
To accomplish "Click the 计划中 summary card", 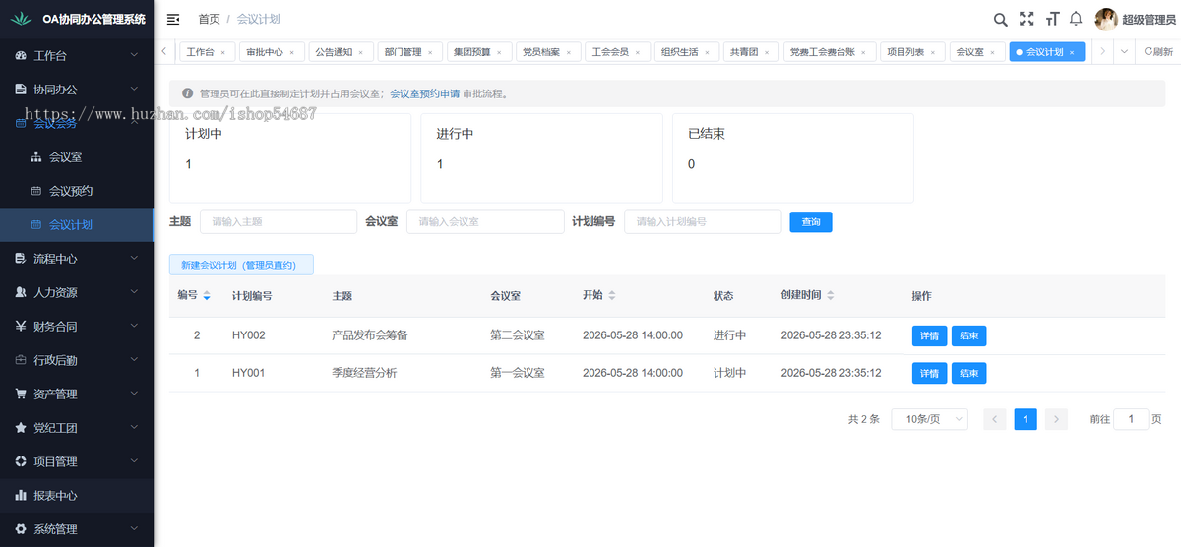I will 290,158.
